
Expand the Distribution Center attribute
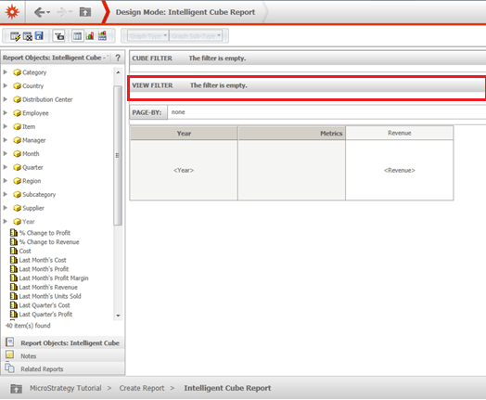coord(6,99)
